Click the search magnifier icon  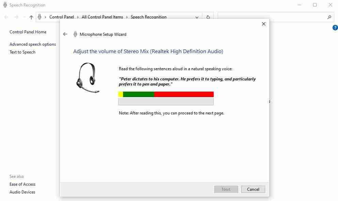click(329, 17)
